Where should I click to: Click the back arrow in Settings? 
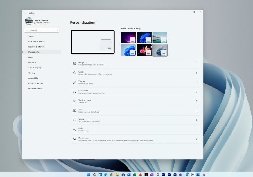coord(25,13)
